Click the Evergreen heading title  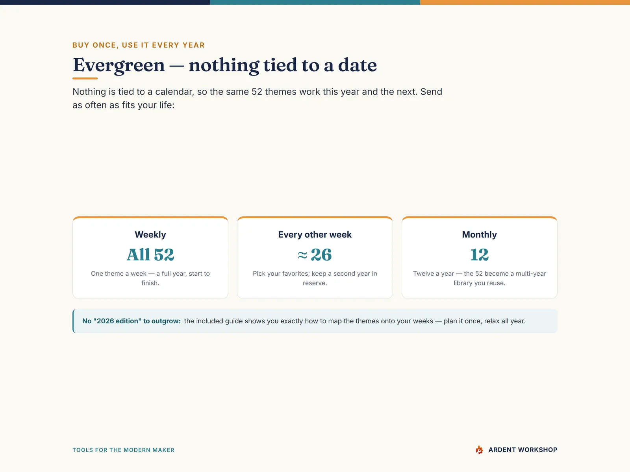tap(225, 65)
